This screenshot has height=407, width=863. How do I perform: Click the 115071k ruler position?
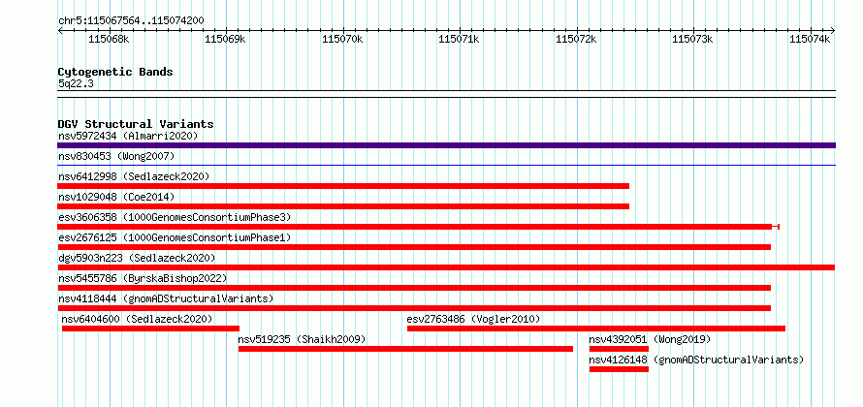[459, 39]
